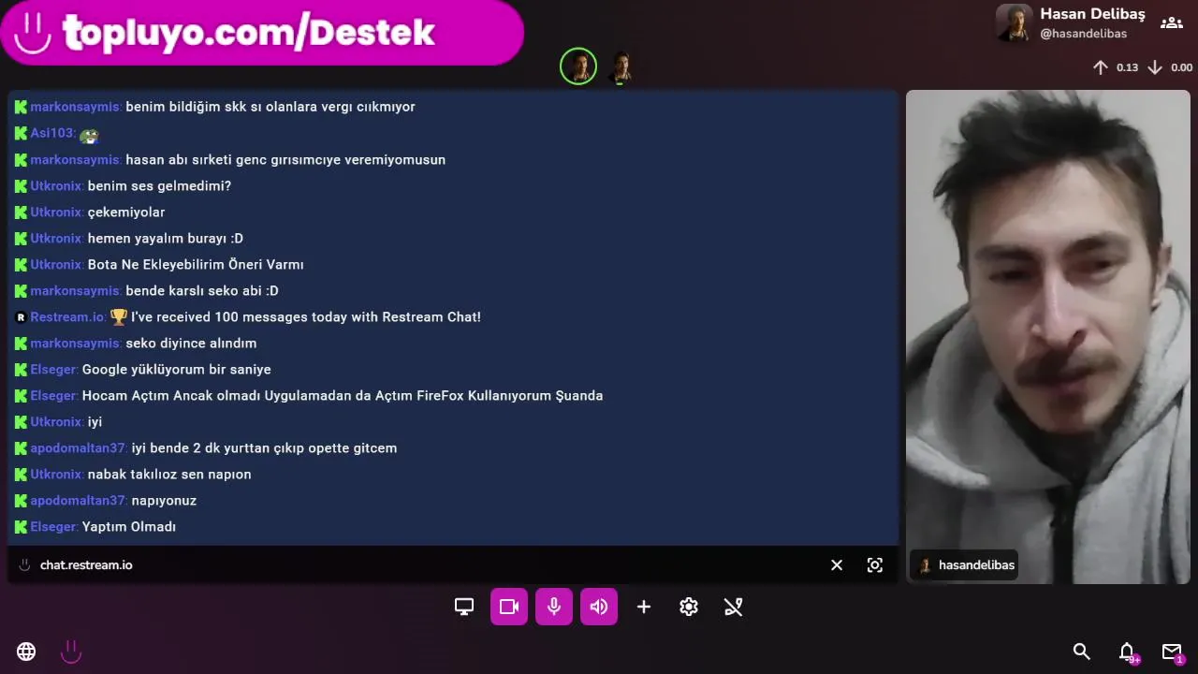Open the mail messages icon
The width and height of the screenshot is (1198, 674).
(x=1172, y=652)
